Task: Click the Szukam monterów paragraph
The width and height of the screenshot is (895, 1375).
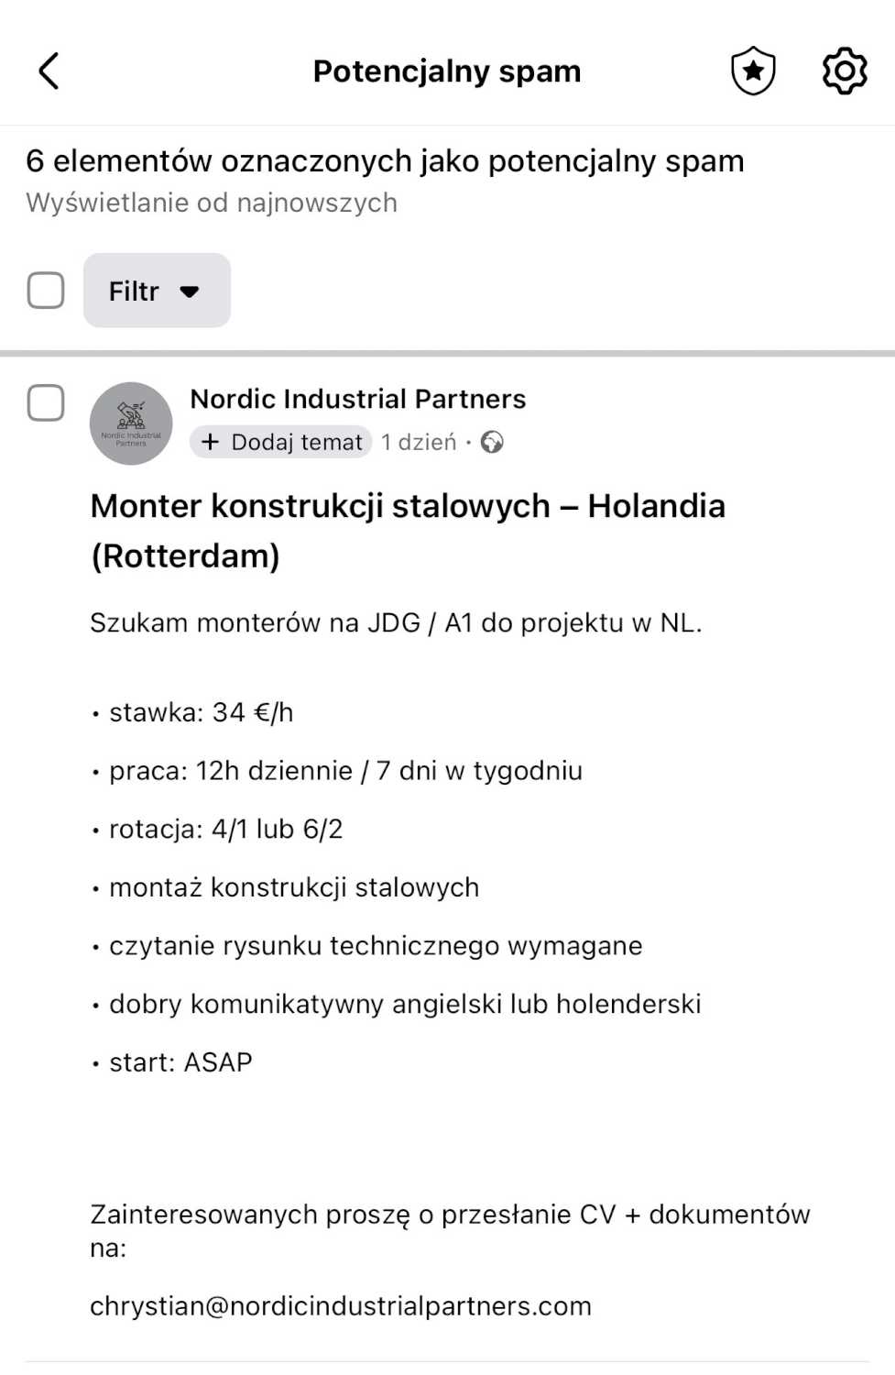Action: pos(396,623)
